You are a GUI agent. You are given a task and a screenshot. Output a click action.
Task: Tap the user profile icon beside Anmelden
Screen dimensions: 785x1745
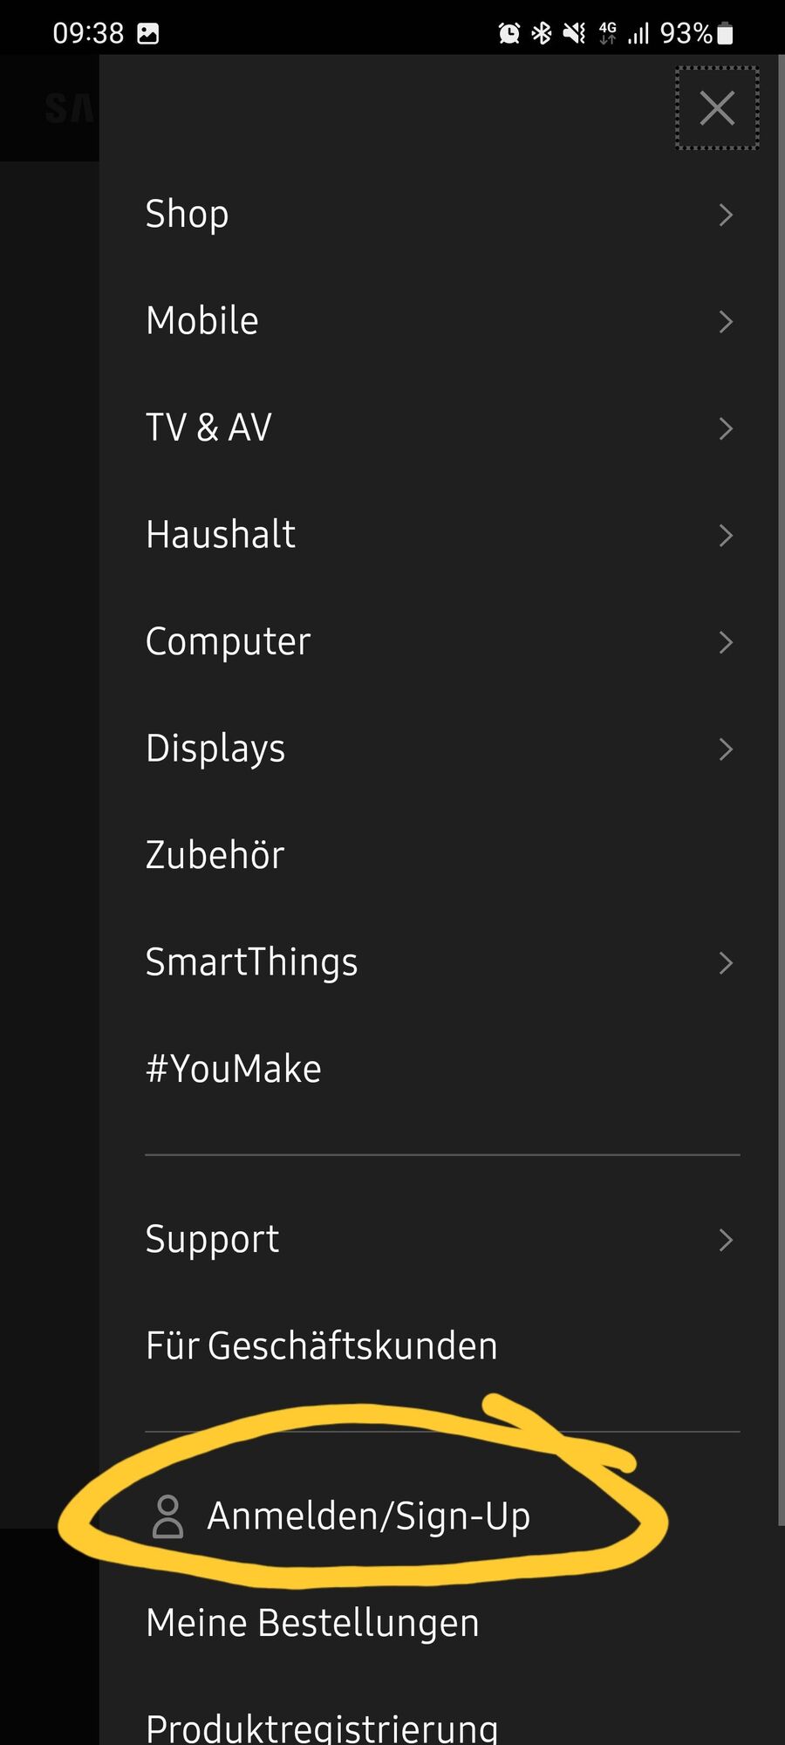tap(167, 1516)
